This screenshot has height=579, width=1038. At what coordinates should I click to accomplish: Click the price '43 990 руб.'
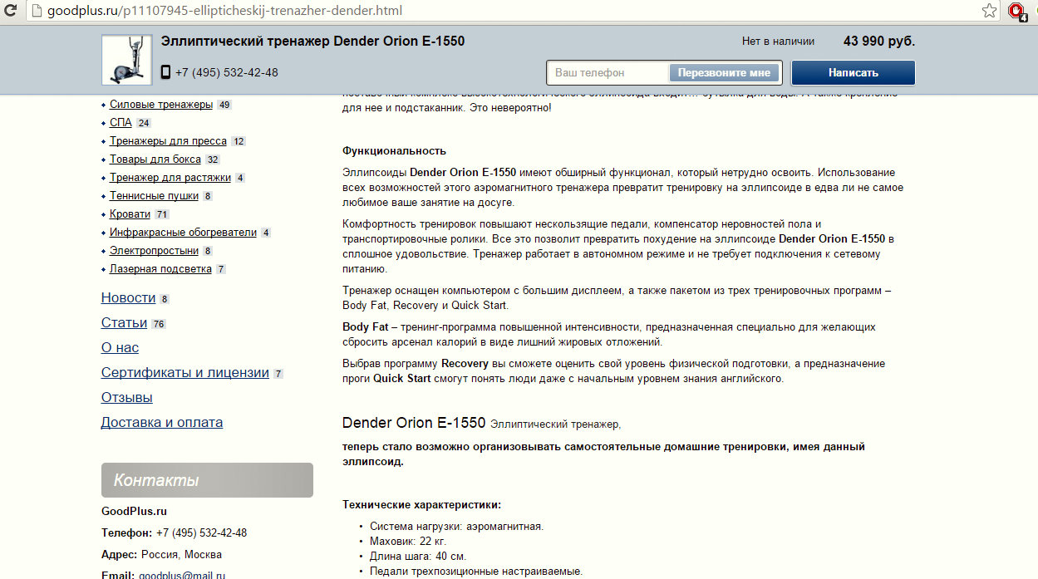[x=879, y=42]
